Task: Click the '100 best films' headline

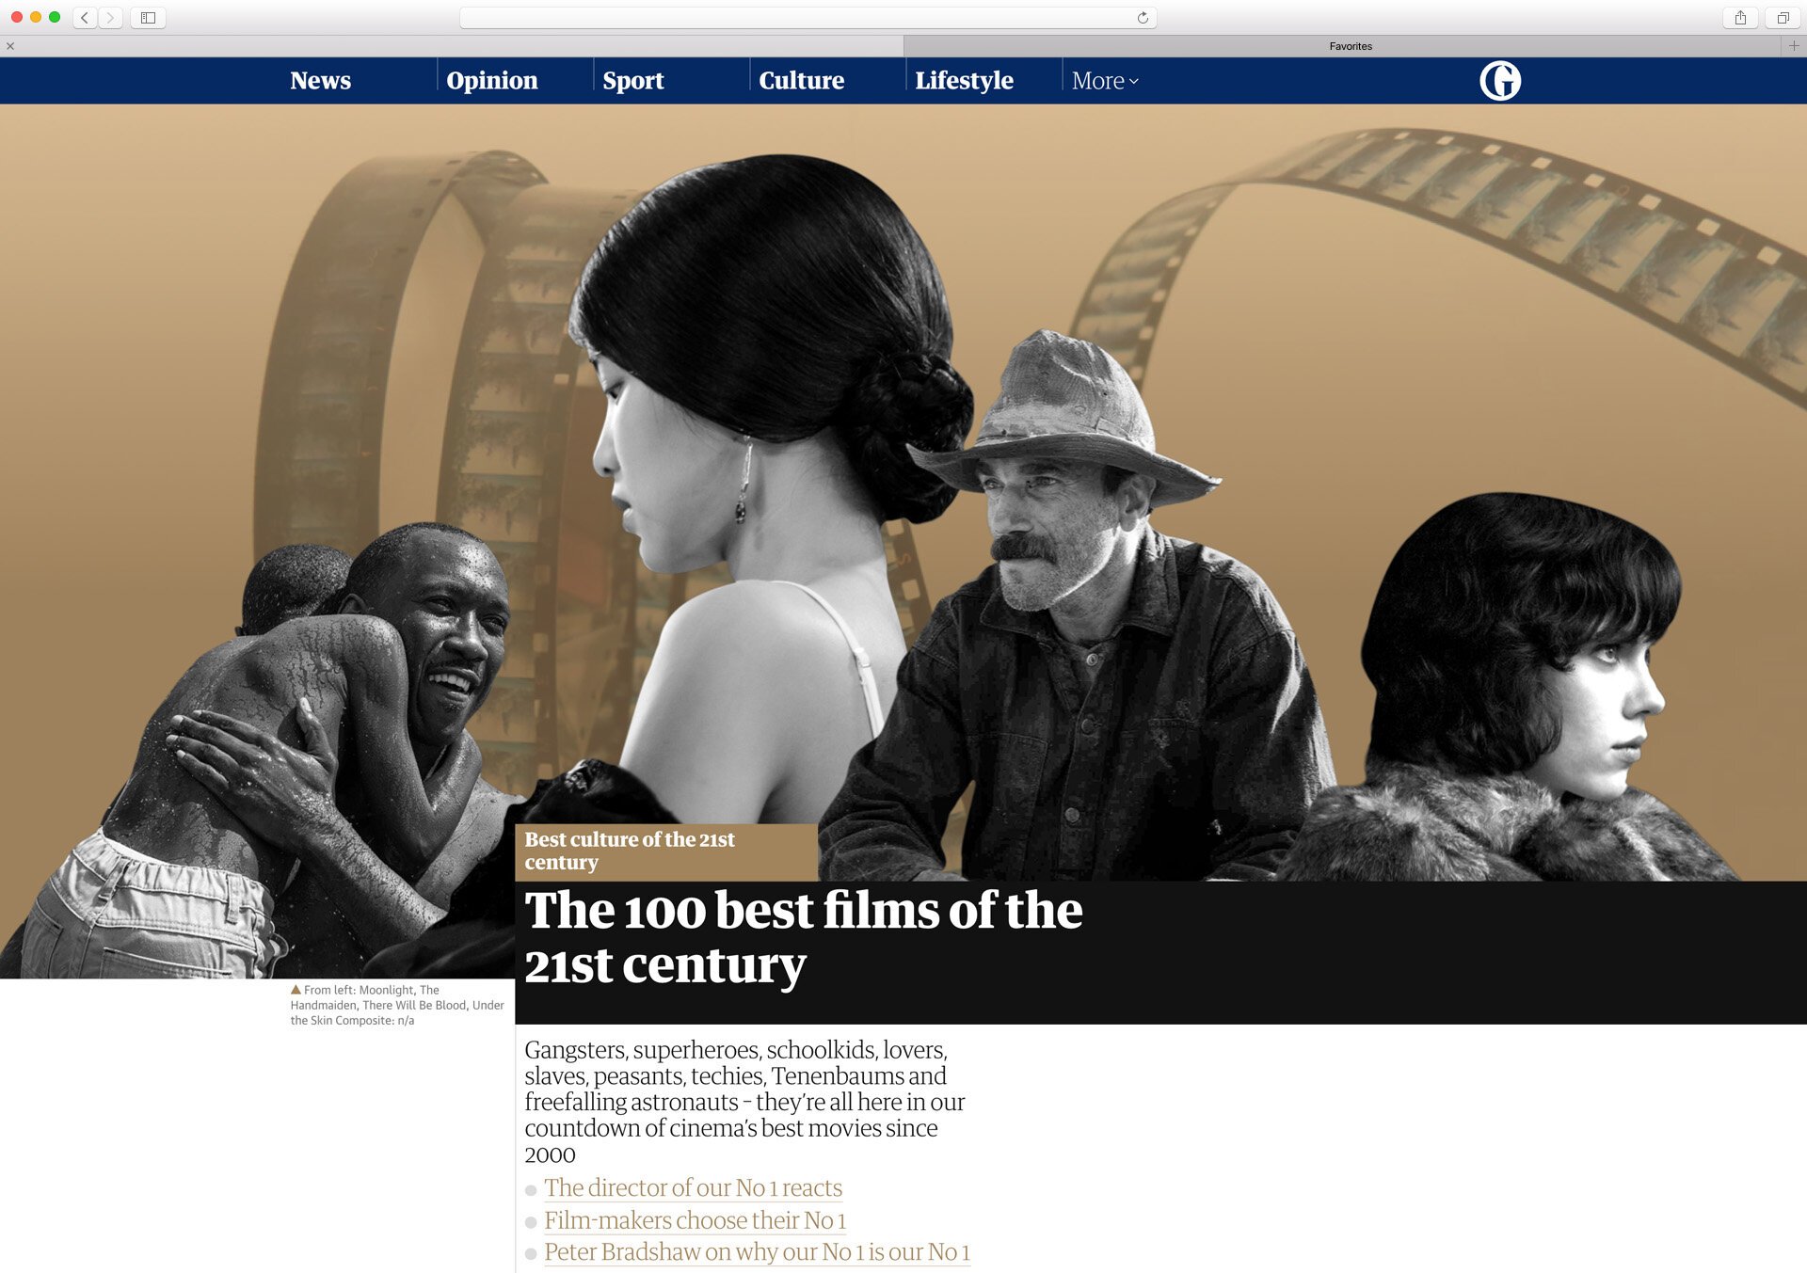Action: pos(803,937)
